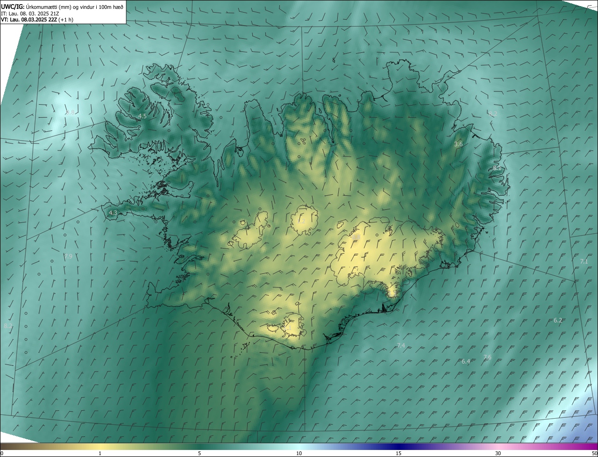Click the 8.2 value off the northeast coast
598x457 pixels.
(x=492, y=114)
